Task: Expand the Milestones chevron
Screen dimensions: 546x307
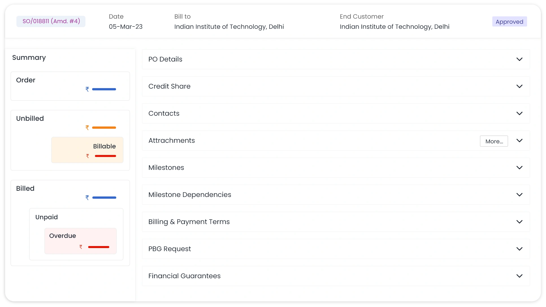Action: pos(519,168)
